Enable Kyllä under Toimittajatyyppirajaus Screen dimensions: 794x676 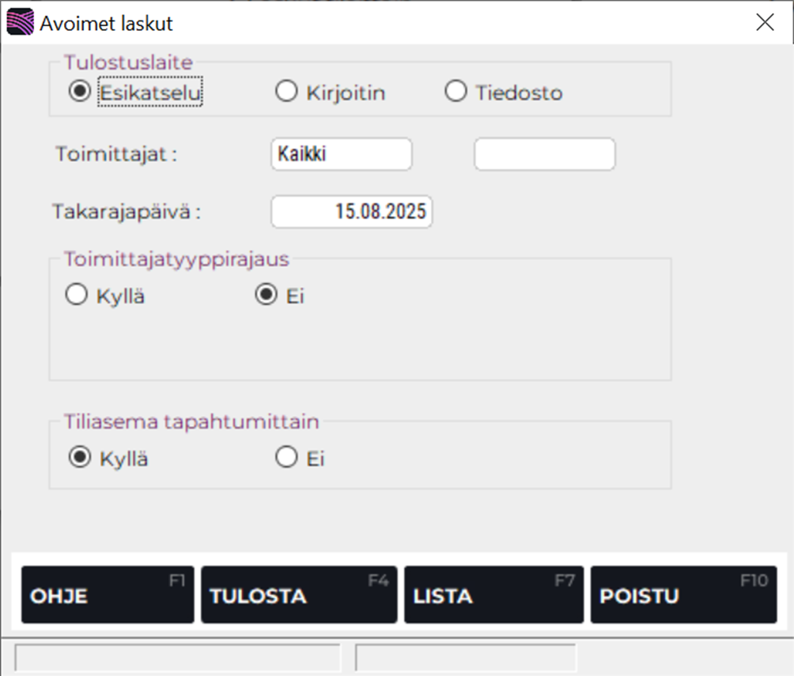click(76, 293)
